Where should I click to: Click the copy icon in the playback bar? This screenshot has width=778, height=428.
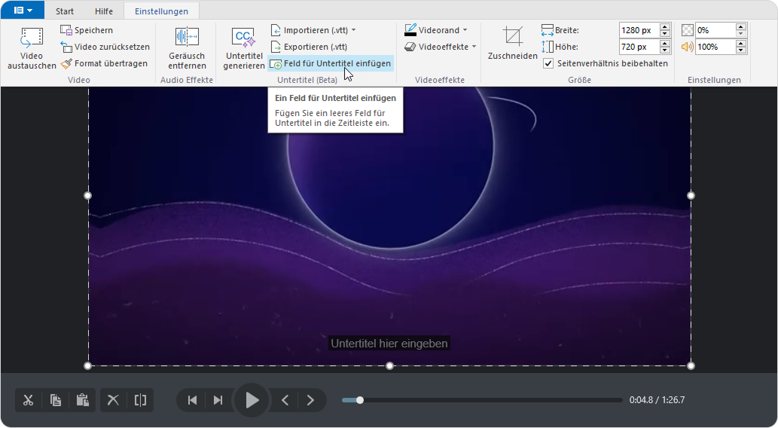(56, 400)
